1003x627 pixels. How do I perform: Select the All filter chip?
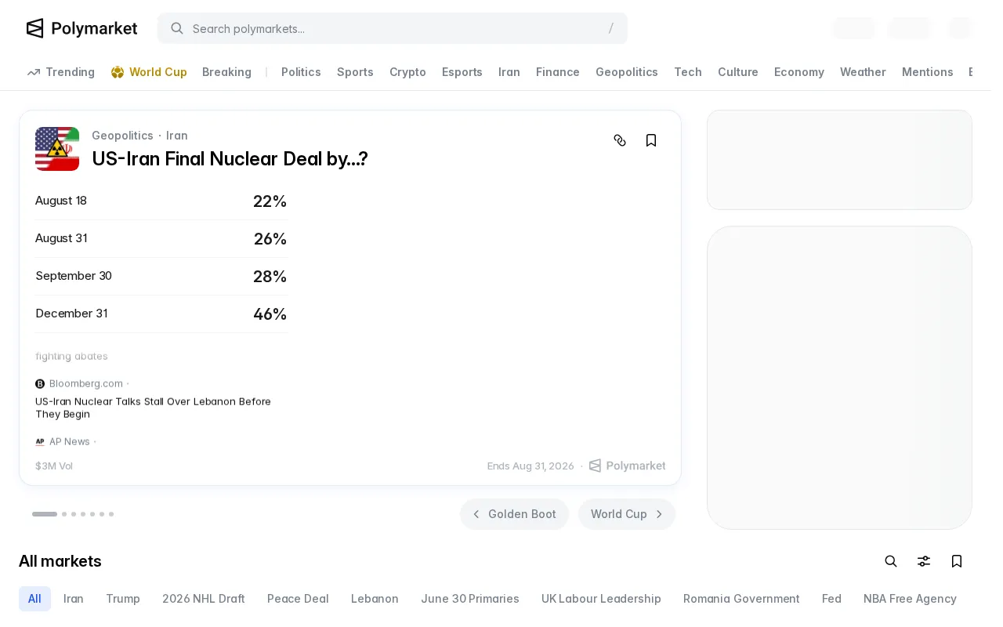[34, 599]
